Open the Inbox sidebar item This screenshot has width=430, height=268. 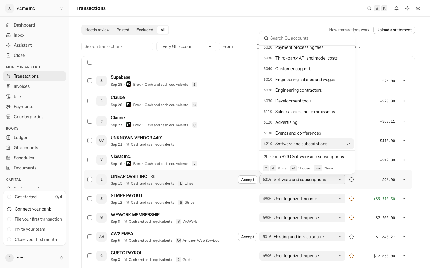(x=34, y=35)
